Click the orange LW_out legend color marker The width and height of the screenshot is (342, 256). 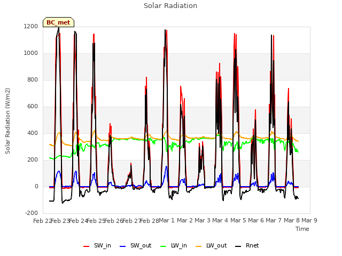tap(199, 246)
